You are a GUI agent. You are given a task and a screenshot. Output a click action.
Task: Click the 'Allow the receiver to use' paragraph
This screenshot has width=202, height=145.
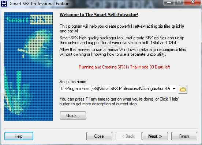[123, 52]
